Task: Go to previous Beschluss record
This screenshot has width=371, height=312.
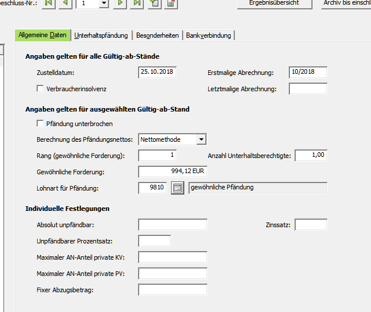Action: point(66,4)
